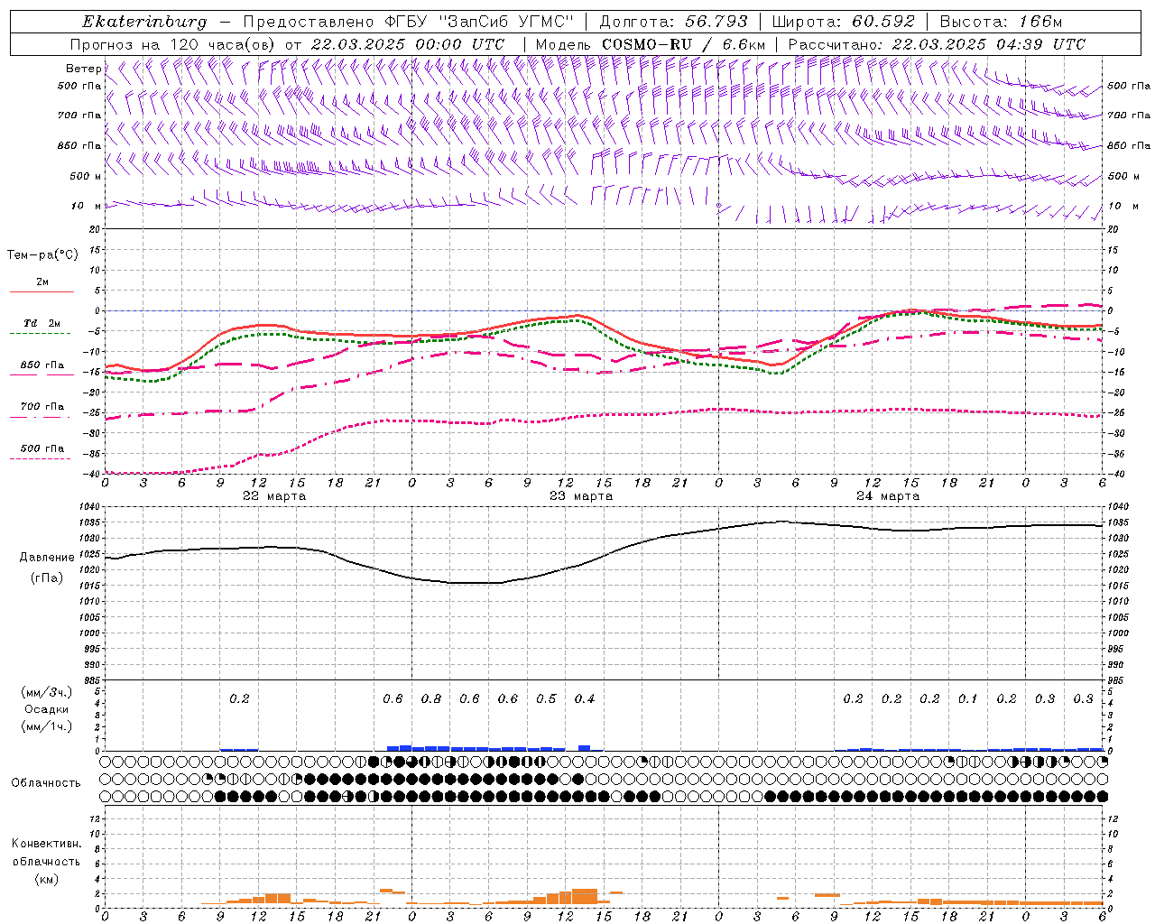Image resolution: width=1155 pixels, height=924 pixels.
Task: Click the 'Осадки' precipitation label
Action: click(47, 709)
